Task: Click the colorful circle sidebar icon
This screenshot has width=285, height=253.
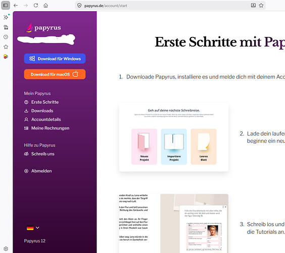Action: pos(6,57)
